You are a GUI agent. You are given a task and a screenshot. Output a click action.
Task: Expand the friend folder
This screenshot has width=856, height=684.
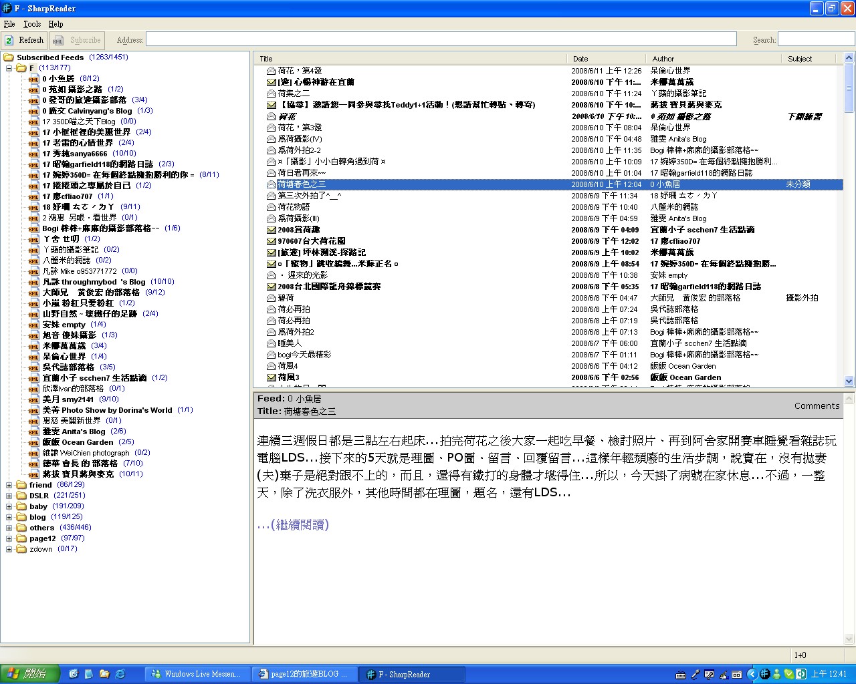(x=9, y=485)
